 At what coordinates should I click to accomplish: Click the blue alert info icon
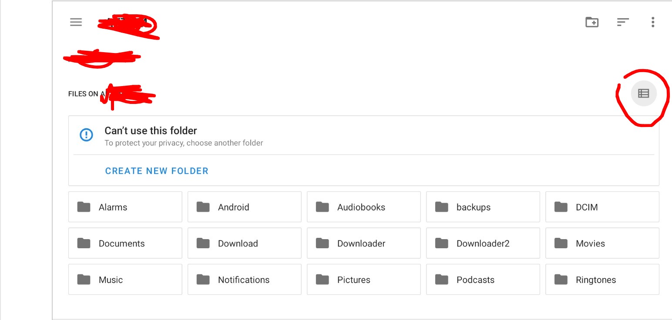(x=86, y=135)
